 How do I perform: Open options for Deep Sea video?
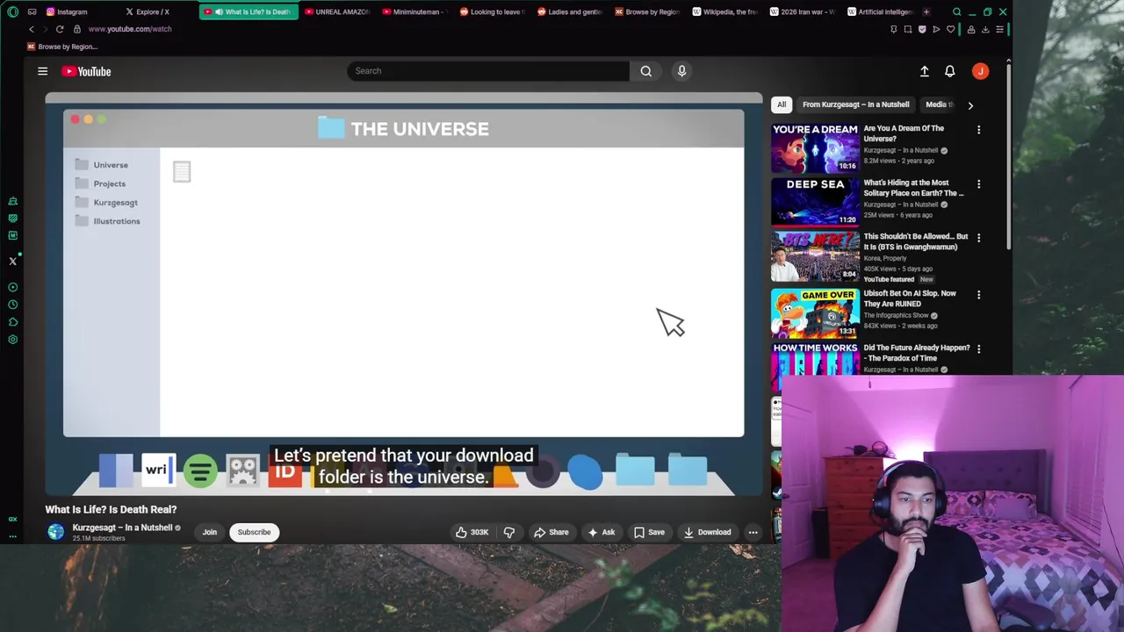(978, 184)
